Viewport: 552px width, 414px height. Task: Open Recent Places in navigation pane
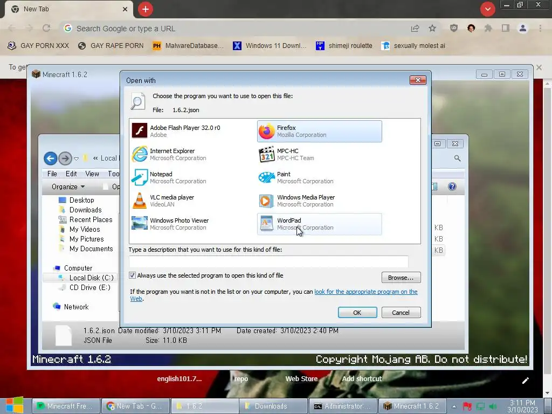[x=91, y=219]
